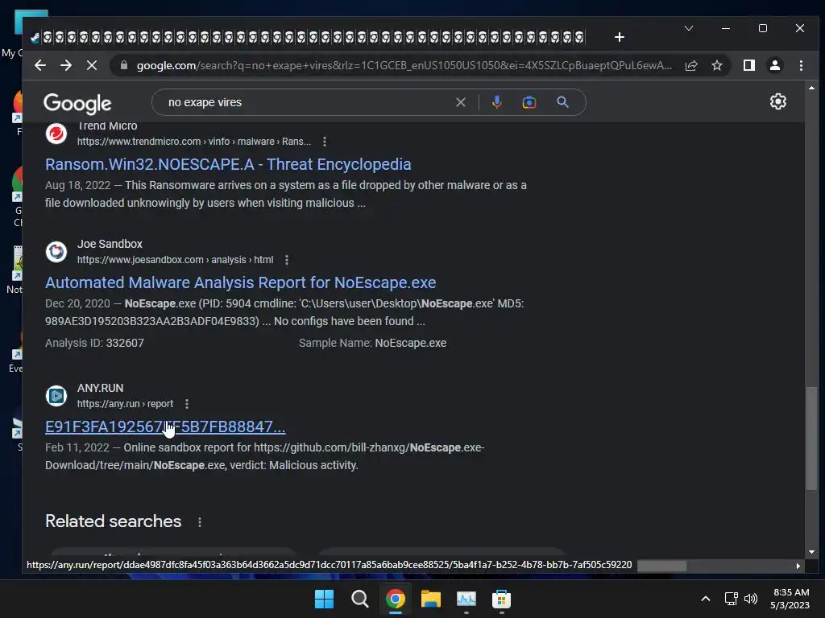Image resolution: width=825 pixels, height=618 pixels.
Task: Open Trend Micro result options menu
Action: [325, 142]
